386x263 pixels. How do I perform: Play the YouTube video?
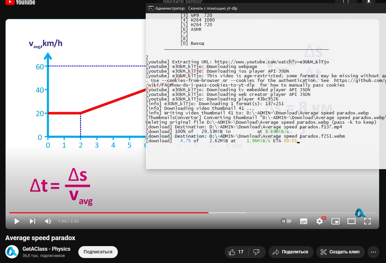pyautogui.click(x=17, y=221)
